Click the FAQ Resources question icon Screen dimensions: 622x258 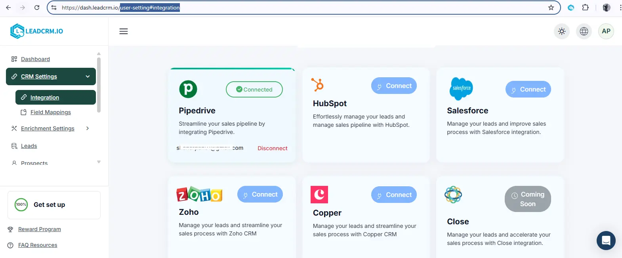click(11, 245)
